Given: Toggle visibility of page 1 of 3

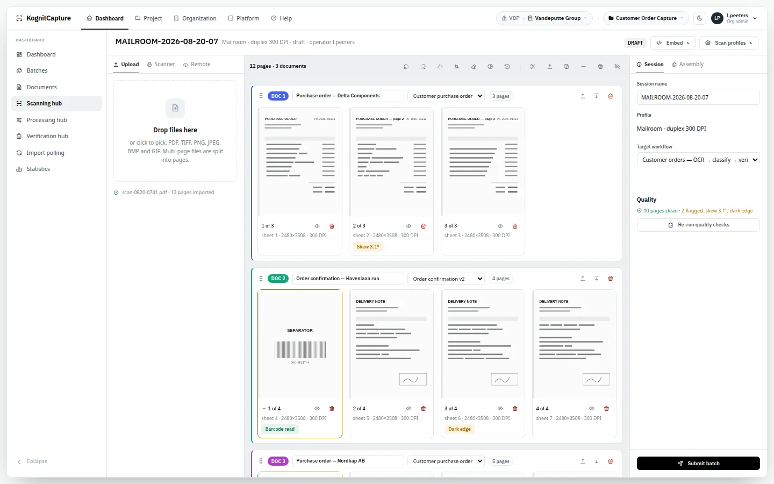Looking at the screenshot, I should (x=317, y=226).
